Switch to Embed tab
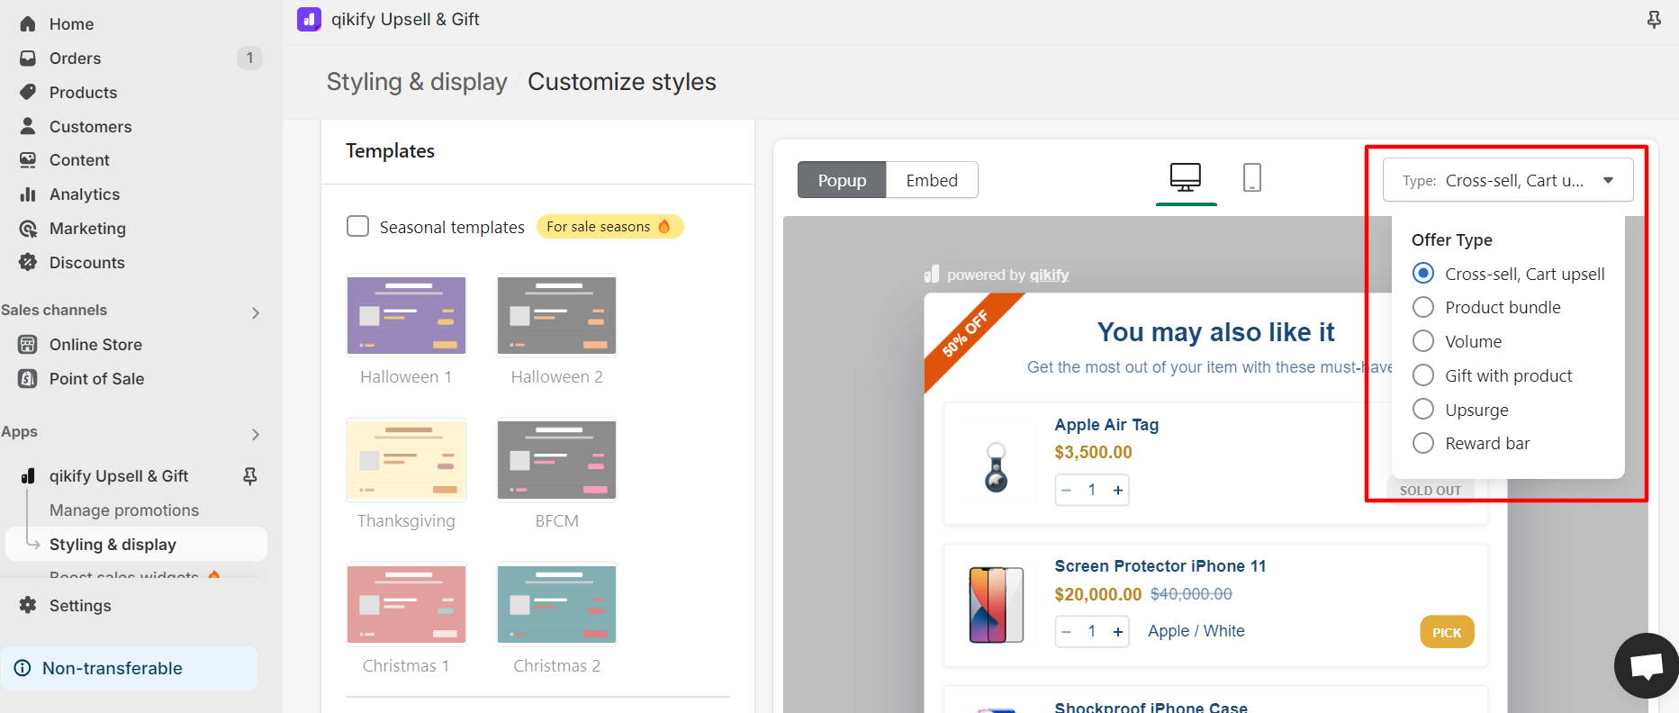Viewport: 1679px width, 713px height. (x=932, y=180)
